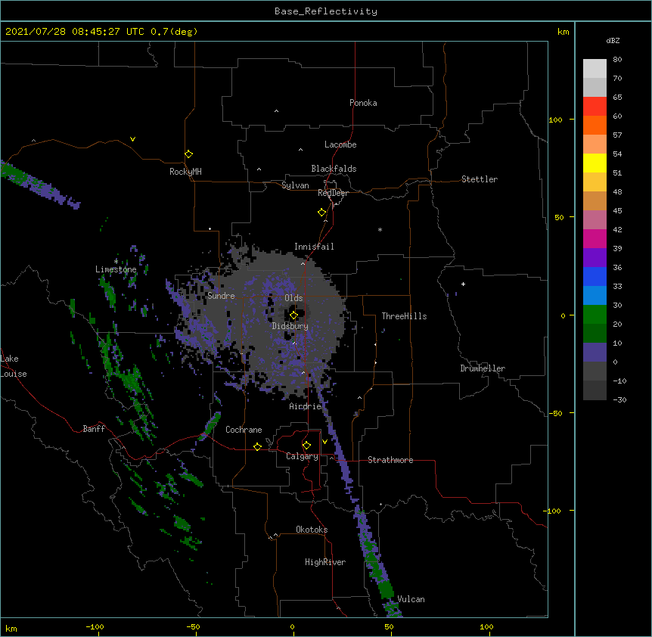Pick the bright green 20–30 dBZ swatch

595,315
